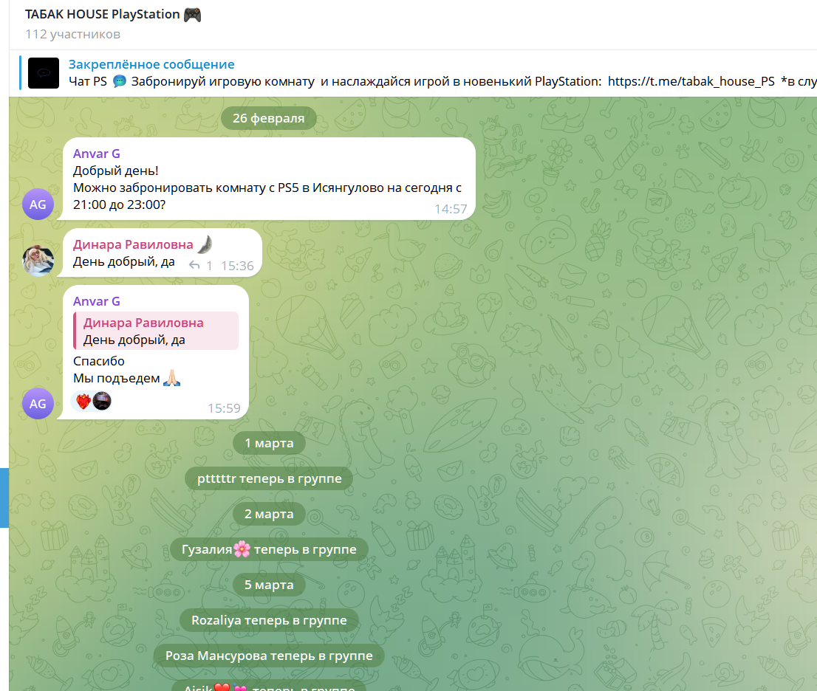
Task: Click the 'Rozaliya теперь в группе' service message
Action: (269, 620)
